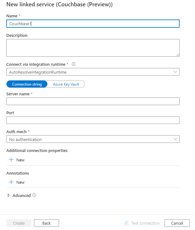Click the Port input field
Screen dimensions: 195x230
tap(93, 120)
